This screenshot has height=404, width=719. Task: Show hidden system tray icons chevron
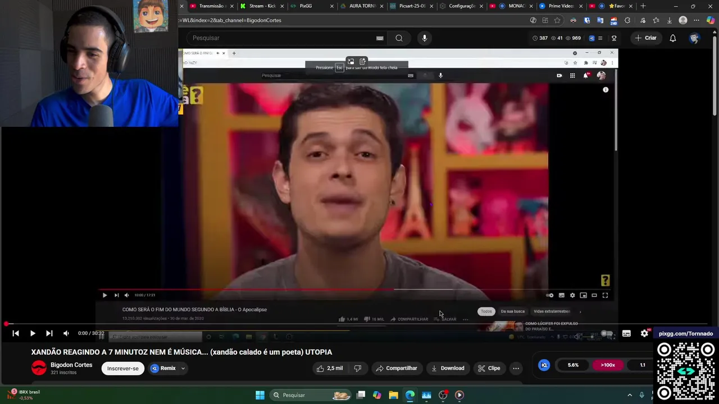(630, 395)
